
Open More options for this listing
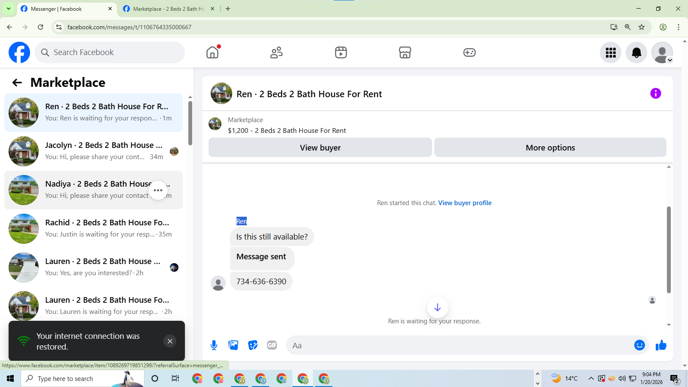point(550,147)
